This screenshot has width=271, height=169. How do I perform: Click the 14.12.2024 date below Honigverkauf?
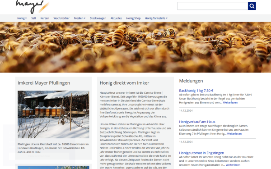coord(186,142)
